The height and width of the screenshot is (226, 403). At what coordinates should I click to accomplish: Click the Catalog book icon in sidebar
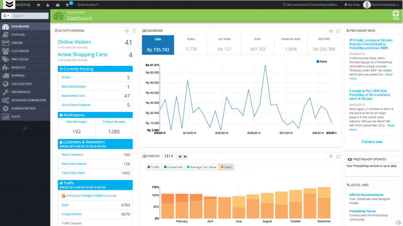(6, 35)
